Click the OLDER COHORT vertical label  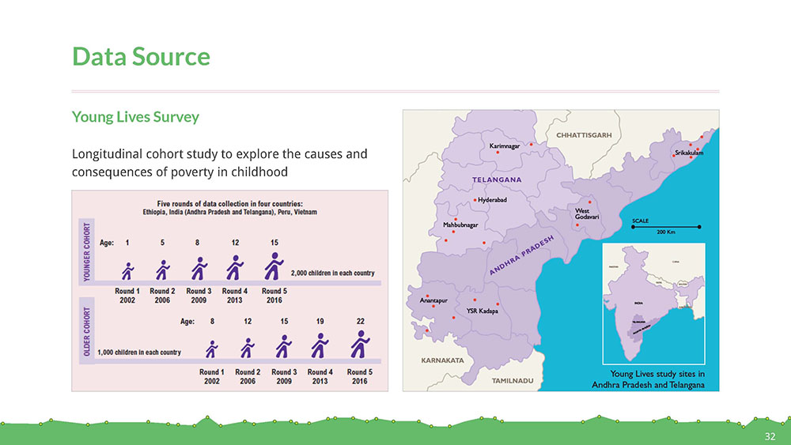[x=86, y=330]
